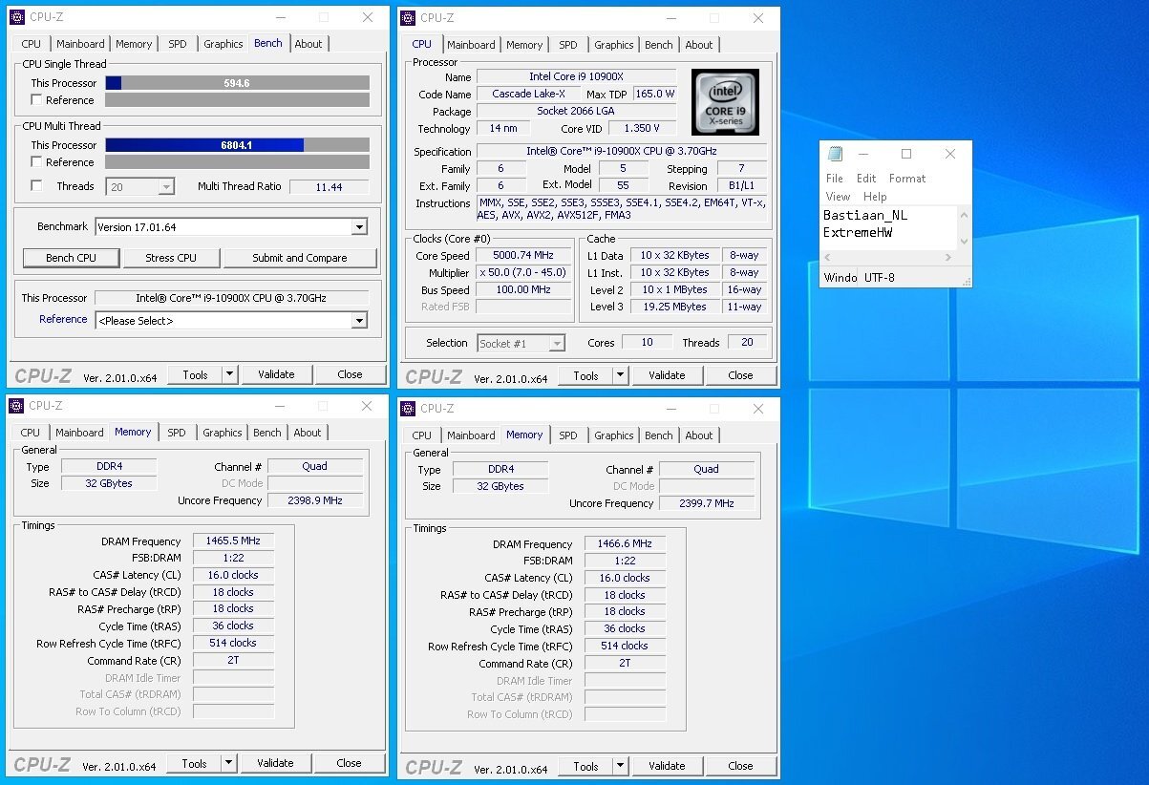Switch to Mainboard tab in the Bench window
This screenshot has height=785, width=1149.
(80, 44)
